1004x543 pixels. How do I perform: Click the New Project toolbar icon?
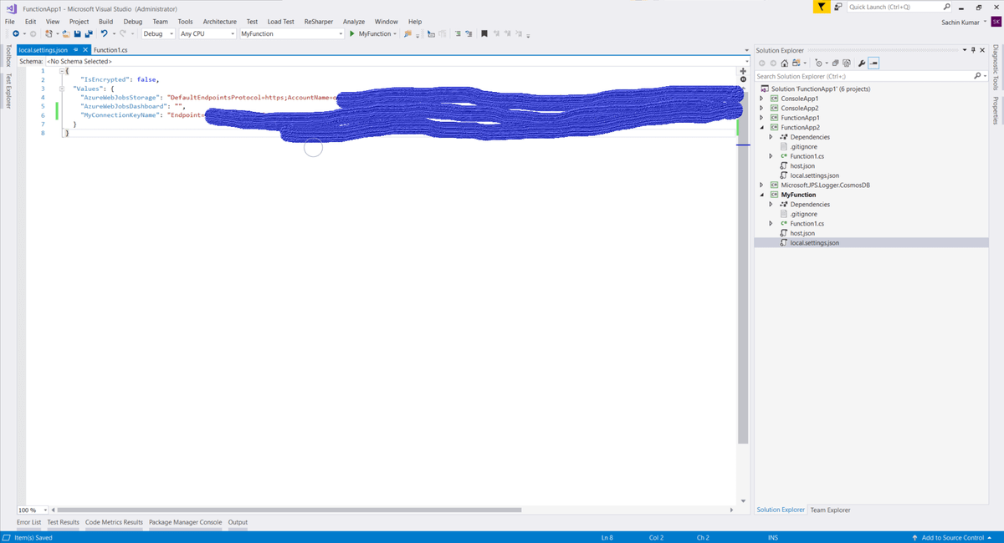[x=48, y=33]
